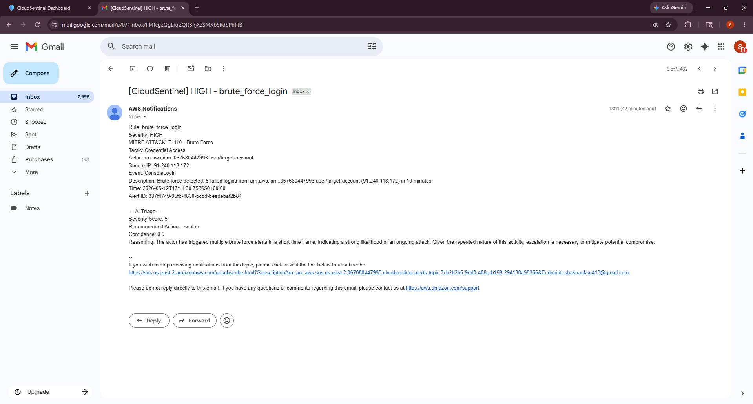Report this email as spam
Viewport: 753px width, 404px height.
[150, 69]
